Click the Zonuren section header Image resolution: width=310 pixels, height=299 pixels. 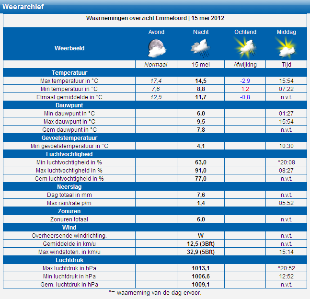click(69, 211)
